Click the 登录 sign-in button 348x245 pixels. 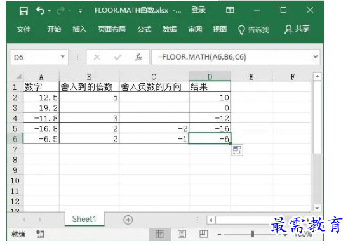(199, 10)
